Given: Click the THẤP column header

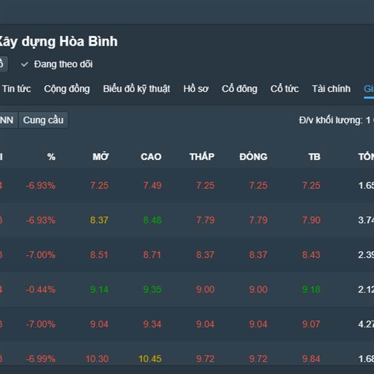Looking at the screenshot, I should [x=202, y=157].
